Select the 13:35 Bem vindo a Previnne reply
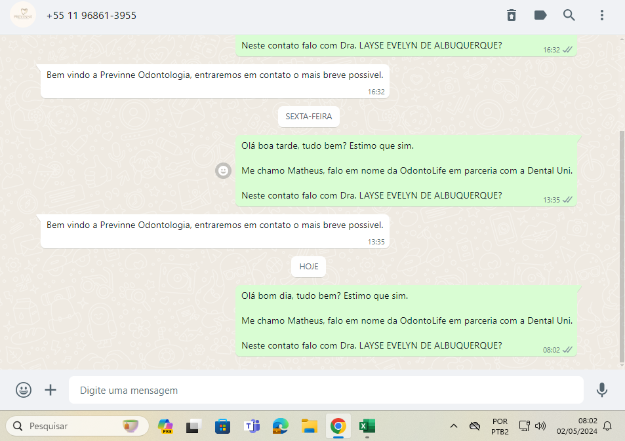The image size is (625, 441). [x=215, y=231]
